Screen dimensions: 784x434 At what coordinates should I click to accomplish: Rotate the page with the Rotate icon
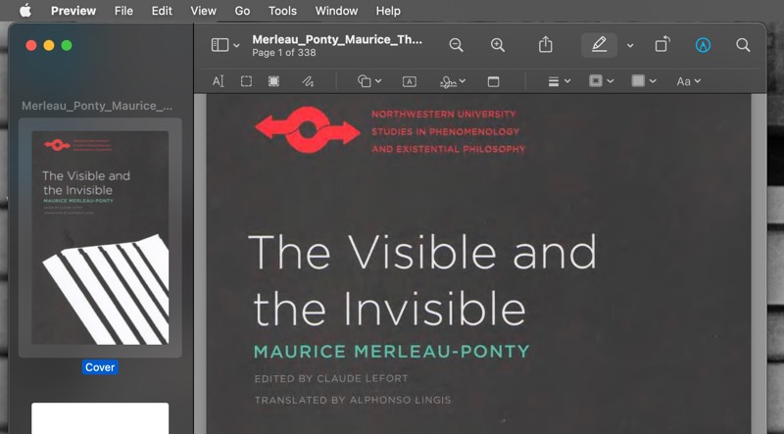click(x=662, y=45)
